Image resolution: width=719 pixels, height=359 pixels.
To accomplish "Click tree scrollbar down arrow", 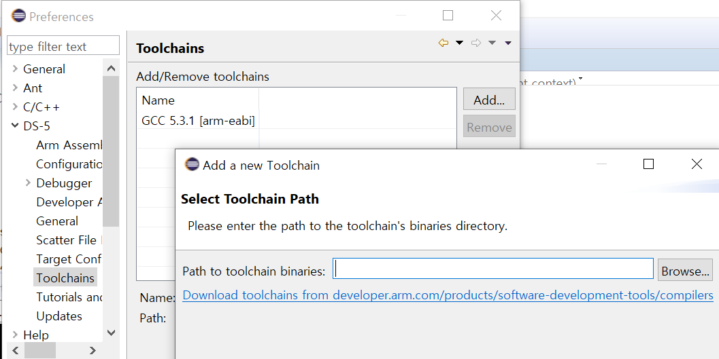I will click(111, 333).
